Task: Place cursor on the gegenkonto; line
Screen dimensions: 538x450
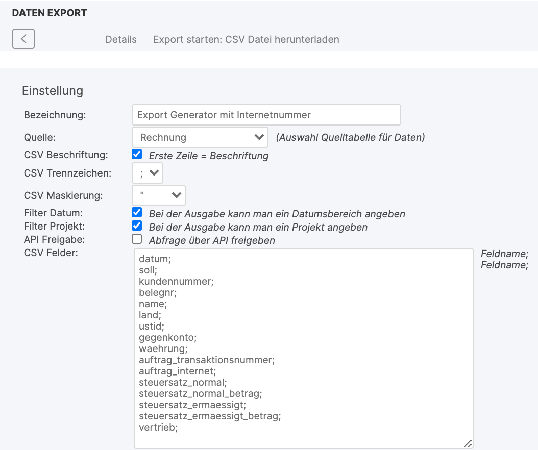Action: [167, 337]
